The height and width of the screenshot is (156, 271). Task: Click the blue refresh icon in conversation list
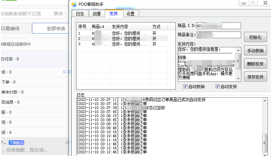coord(65,72)
